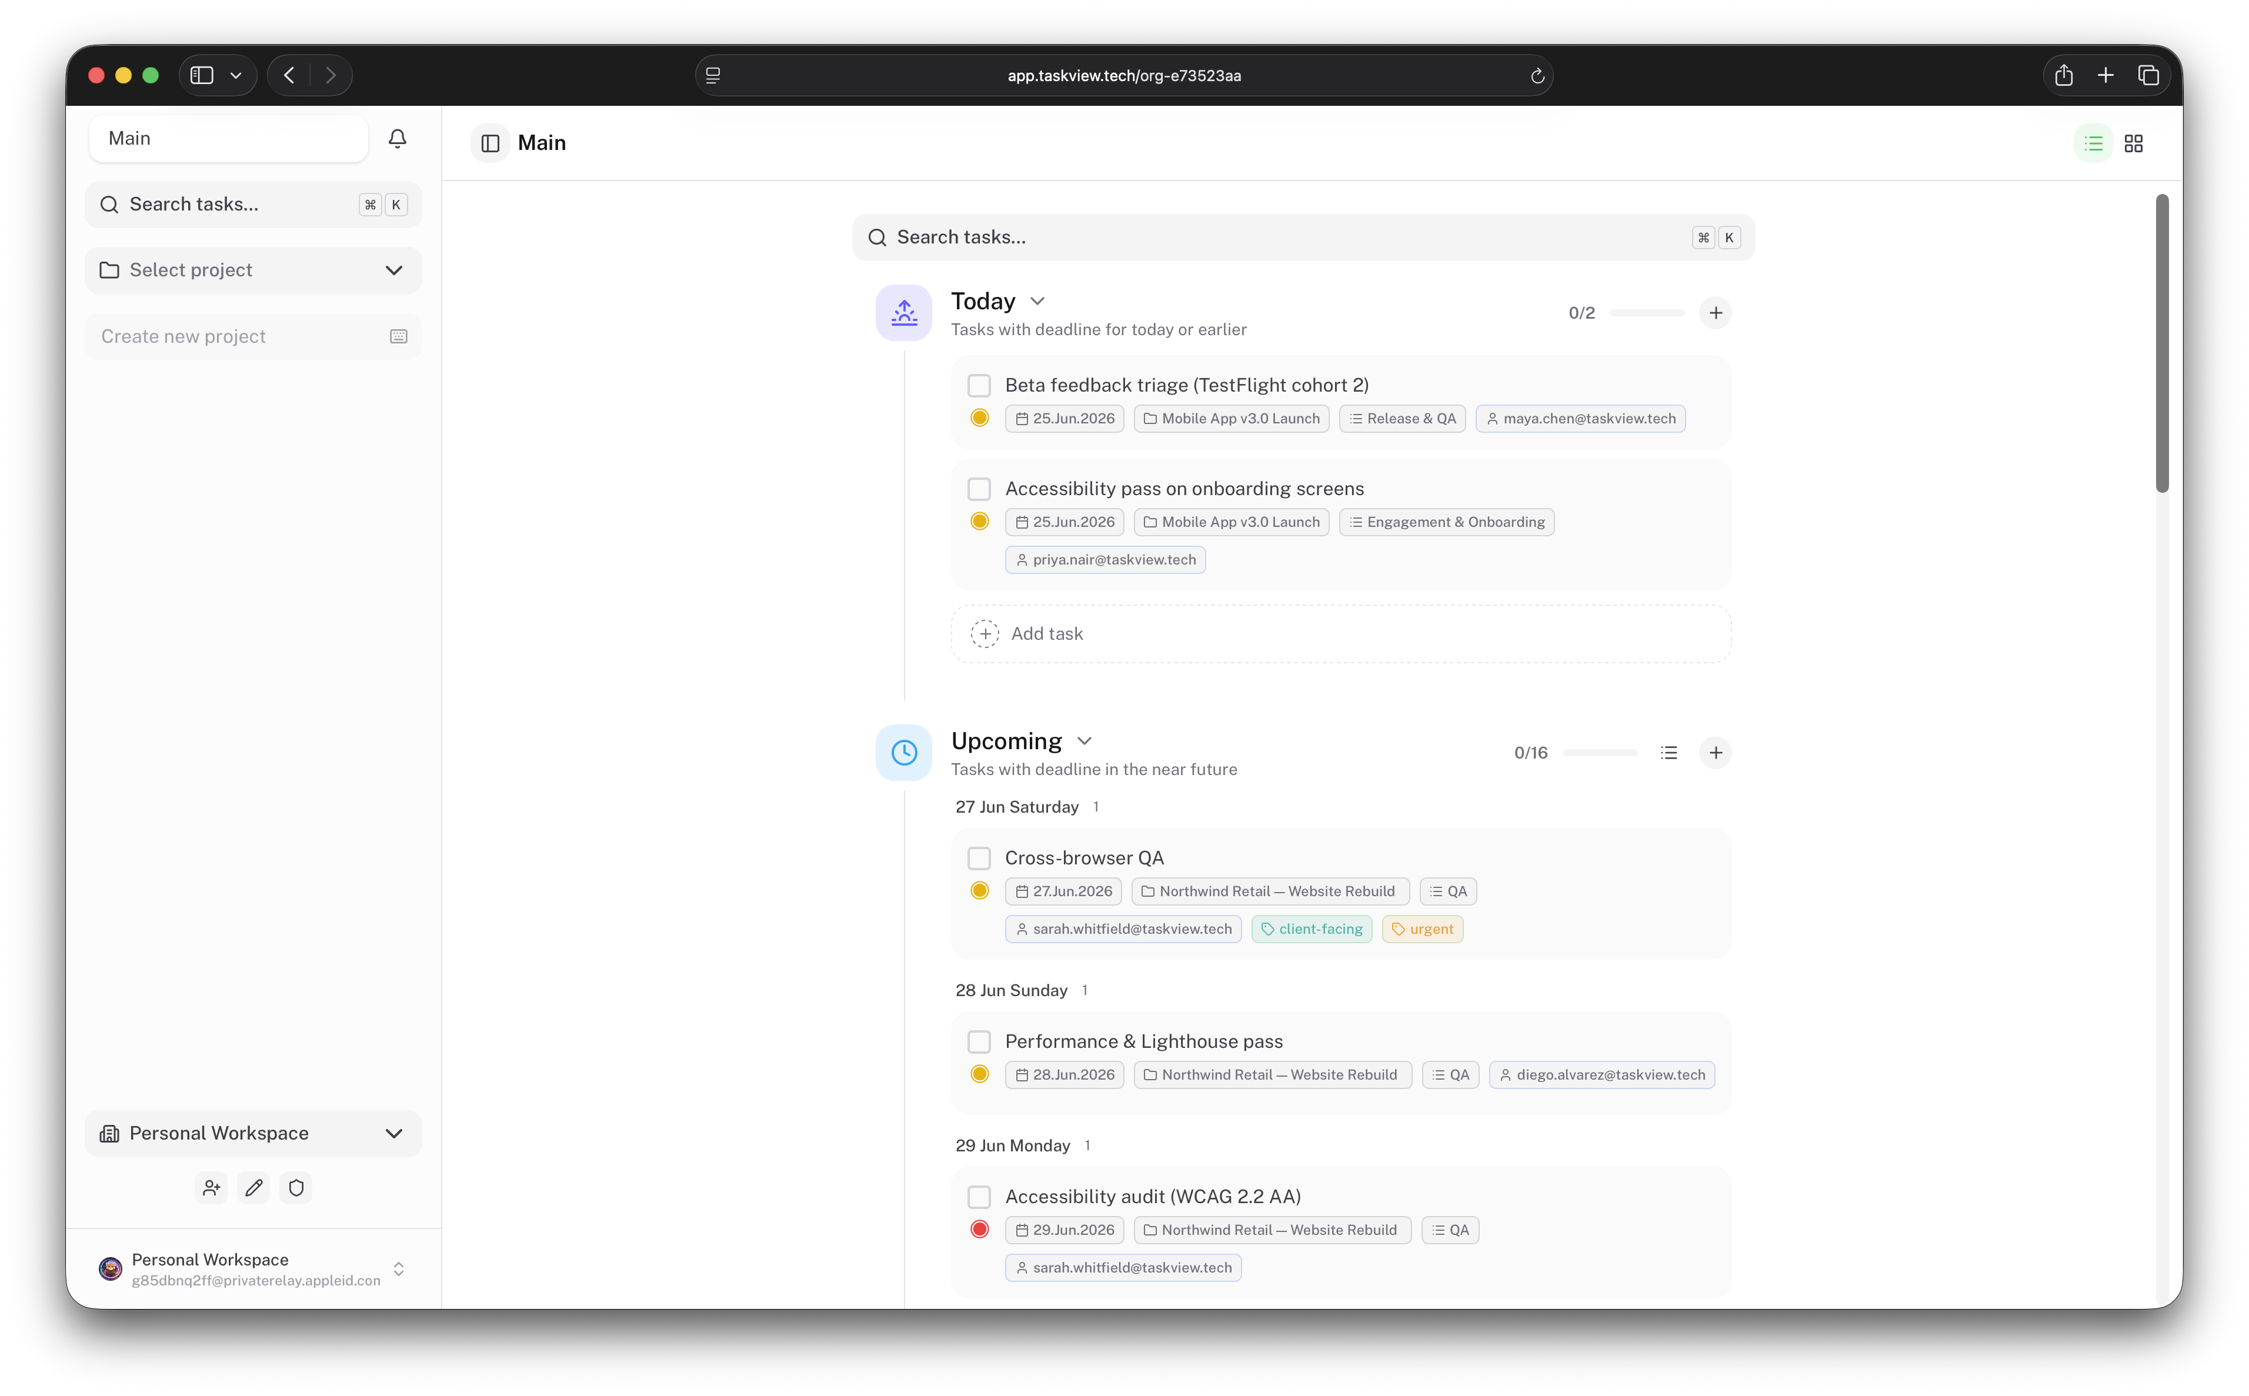Add a task with Upcoming plus button

[x=1716, y=753]
